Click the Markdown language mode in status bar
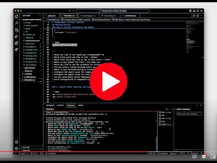The height and width of the screenshot is (163, 217). click(x=194, y=153)
